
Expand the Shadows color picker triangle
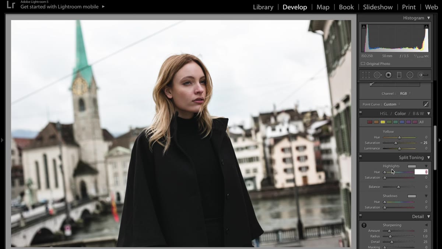tap(426, 196)
